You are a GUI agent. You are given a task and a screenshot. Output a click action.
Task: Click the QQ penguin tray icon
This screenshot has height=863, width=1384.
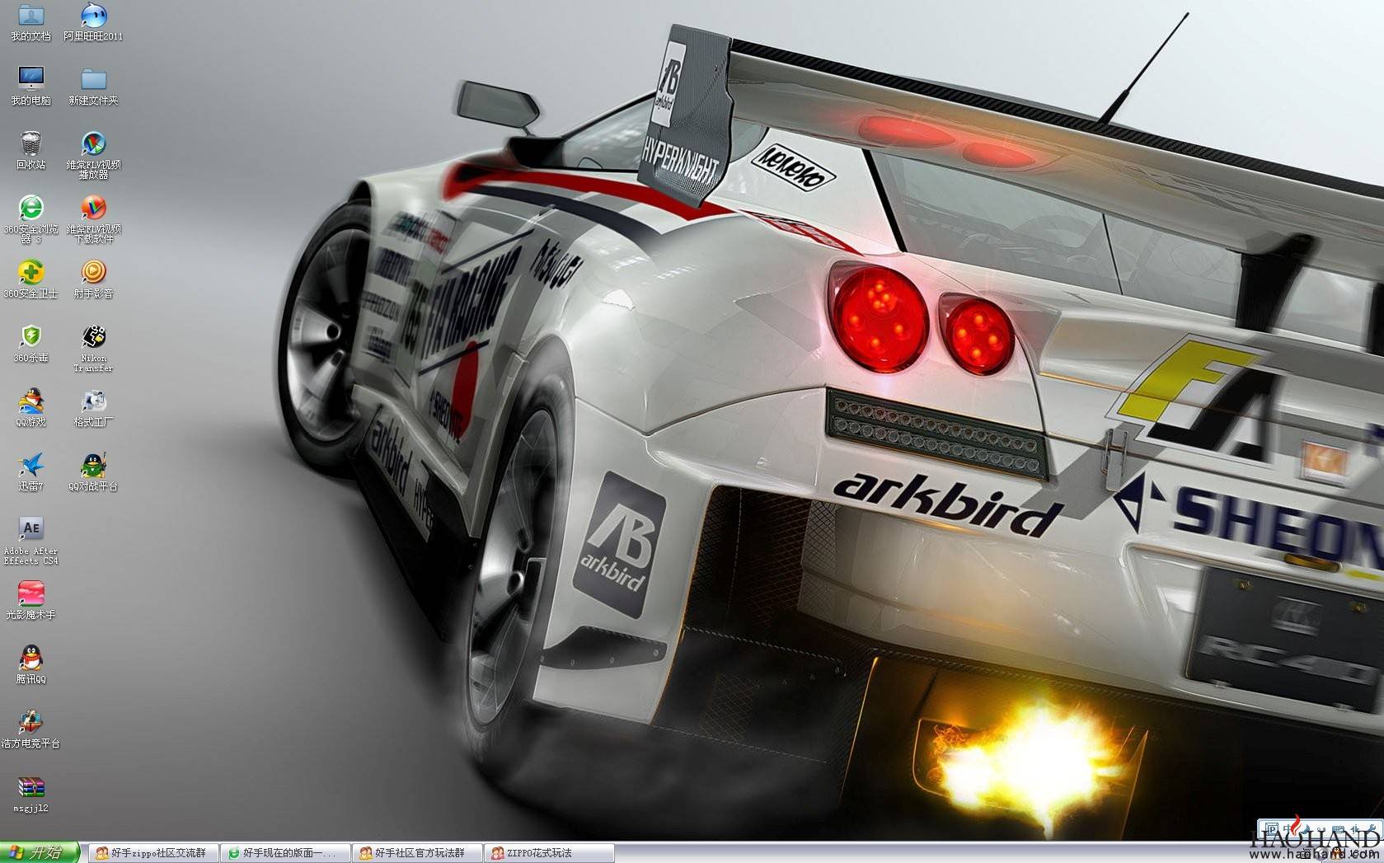click(x=1337, y=854)
